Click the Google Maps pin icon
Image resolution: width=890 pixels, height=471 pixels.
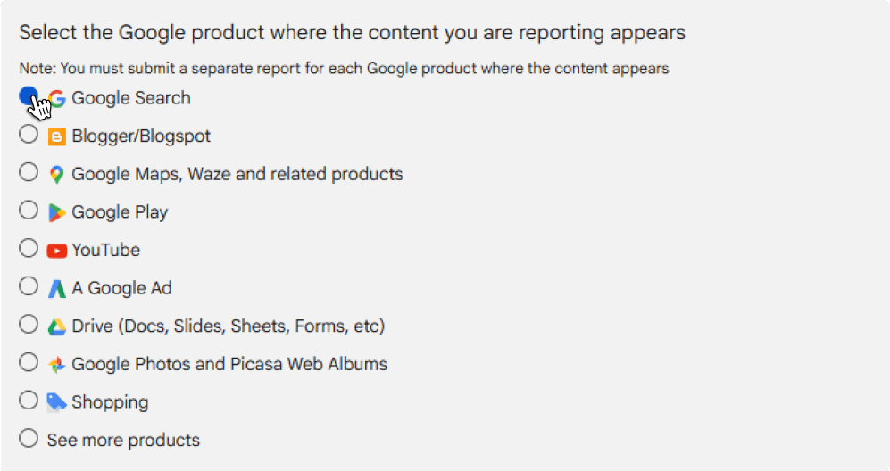[x=57, y=175]
